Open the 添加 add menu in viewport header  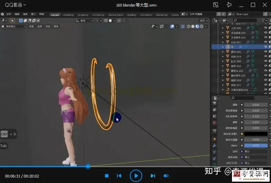(x=48, y=27)
